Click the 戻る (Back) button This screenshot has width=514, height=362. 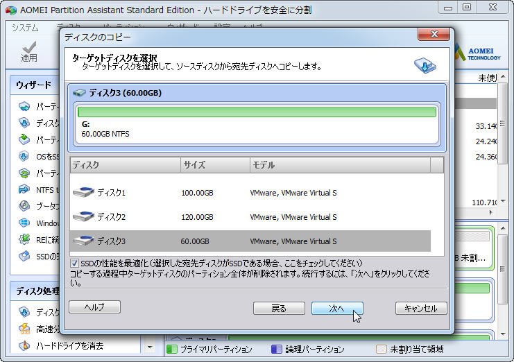point(279,309)
